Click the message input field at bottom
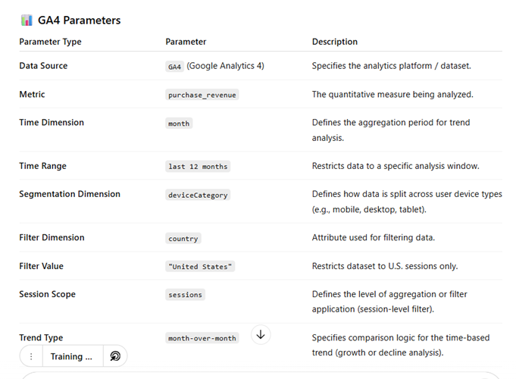Screen dimensions: 516x379 258,375
